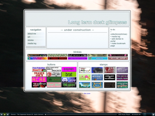Viewport: 155px width, 116px height.
Task: Click the PC gaming keyboard stamp
Action: (x=97, y=70)
